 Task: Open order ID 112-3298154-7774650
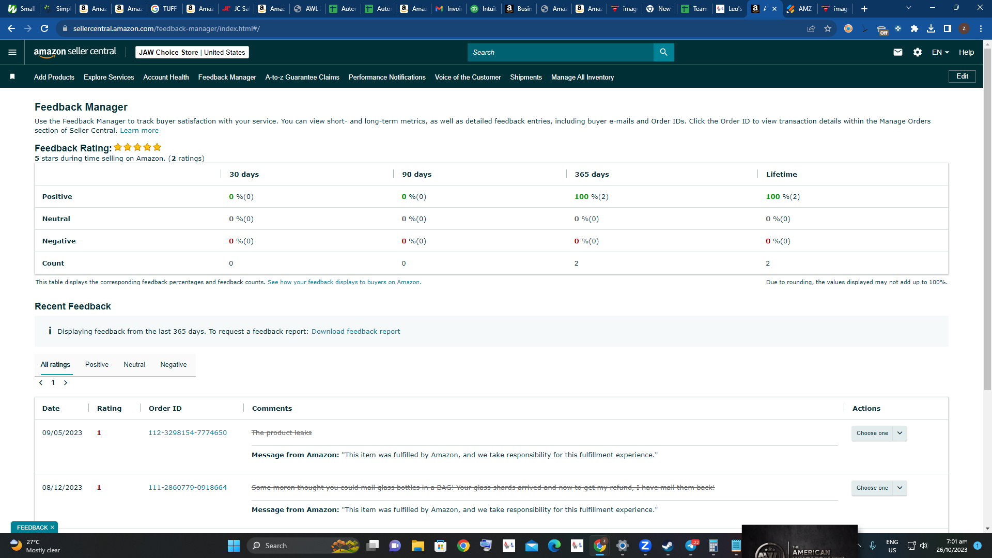[x=188, y=433]
